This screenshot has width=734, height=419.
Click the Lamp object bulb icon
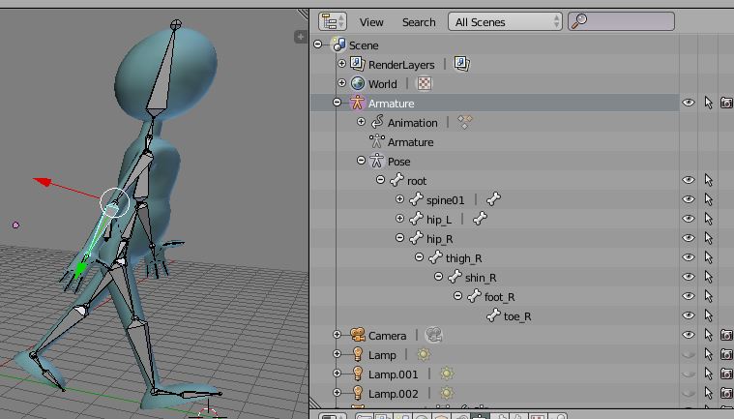point(358,354)
